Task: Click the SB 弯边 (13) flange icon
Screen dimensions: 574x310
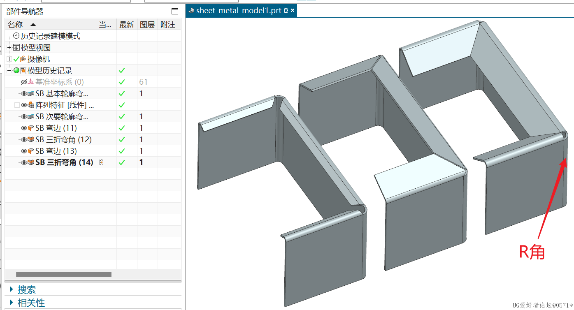Action: pyautogui.click(x=30, y=151)
